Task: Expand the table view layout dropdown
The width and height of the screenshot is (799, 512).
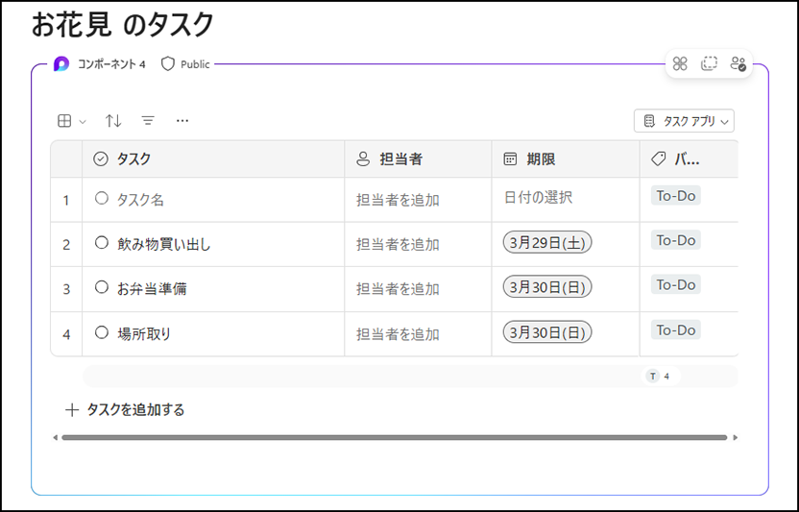Action: (71, 121)
